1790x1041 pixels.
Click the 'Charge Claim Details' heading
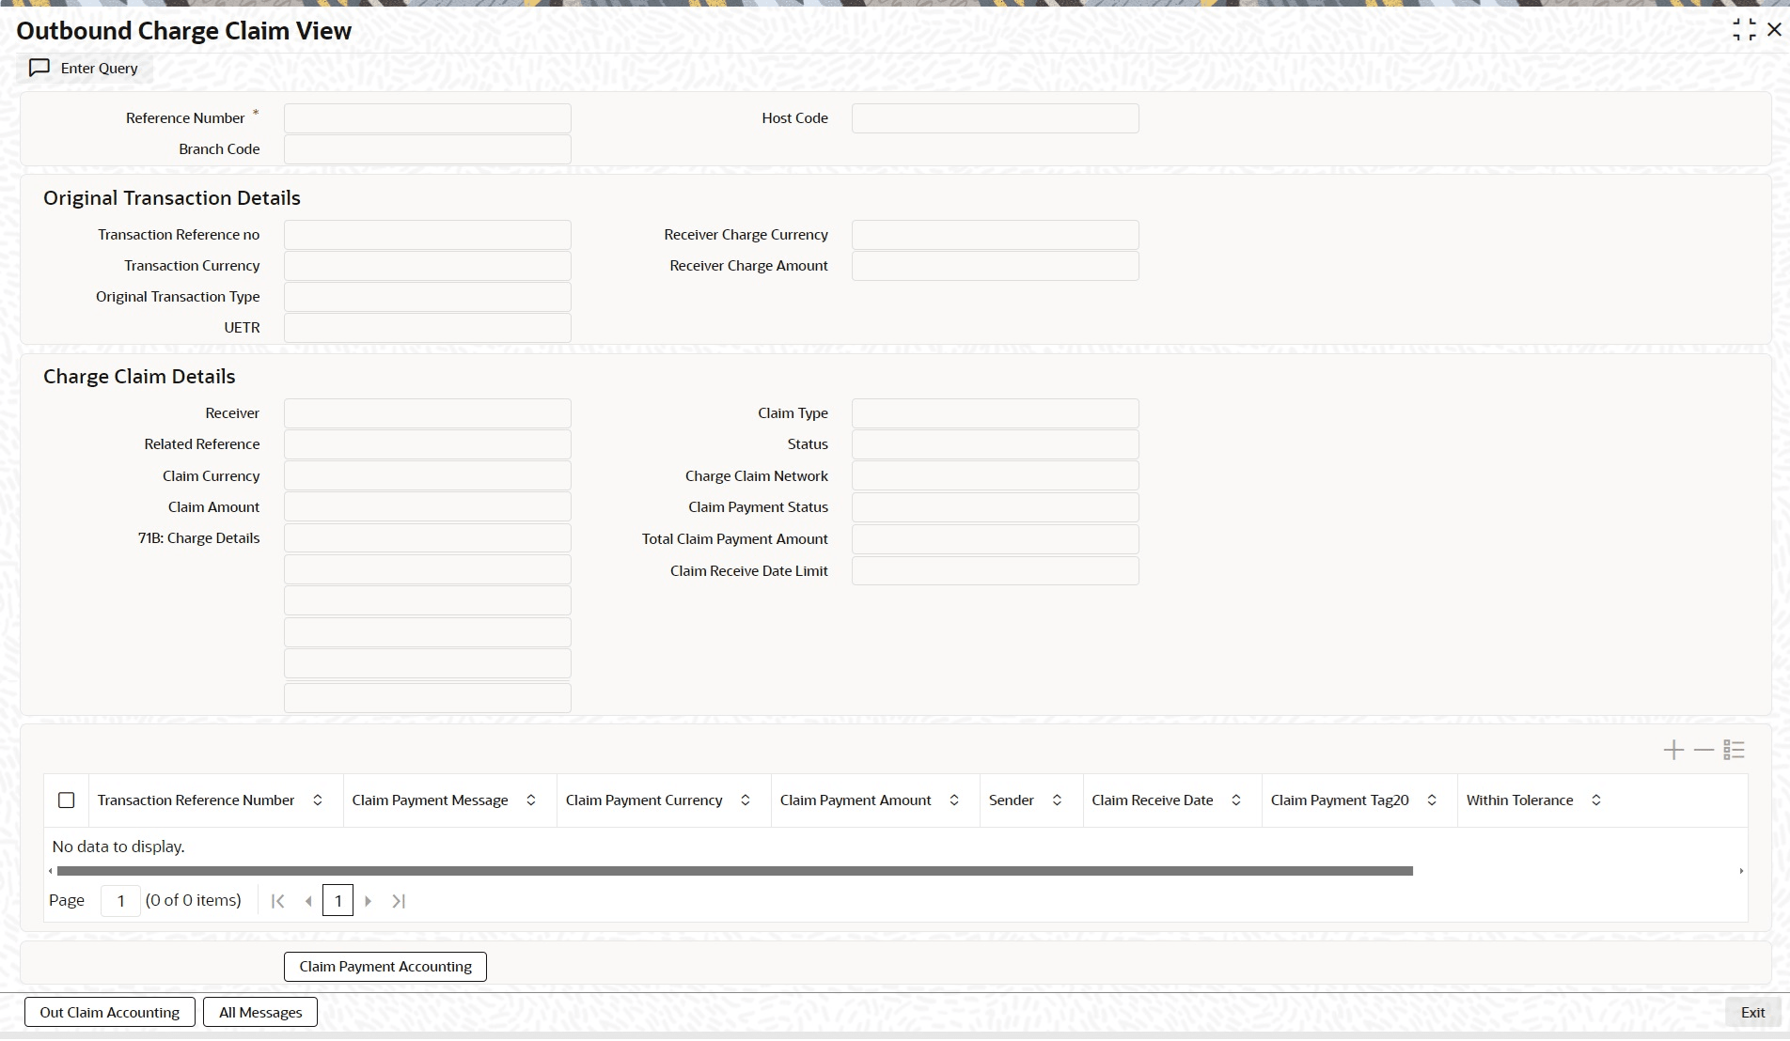[x=139, y=377]
